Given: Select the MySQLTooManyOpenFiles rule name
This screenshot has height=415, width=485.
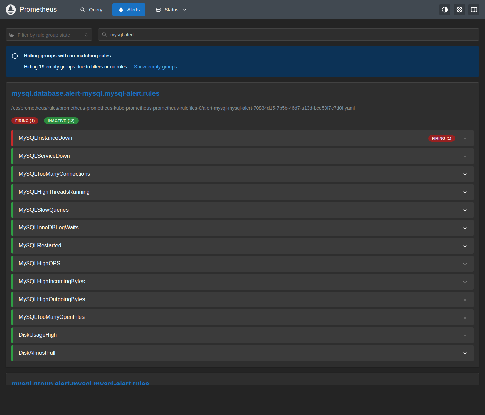Looking at the screenshot, I should (x=52, y=317).
